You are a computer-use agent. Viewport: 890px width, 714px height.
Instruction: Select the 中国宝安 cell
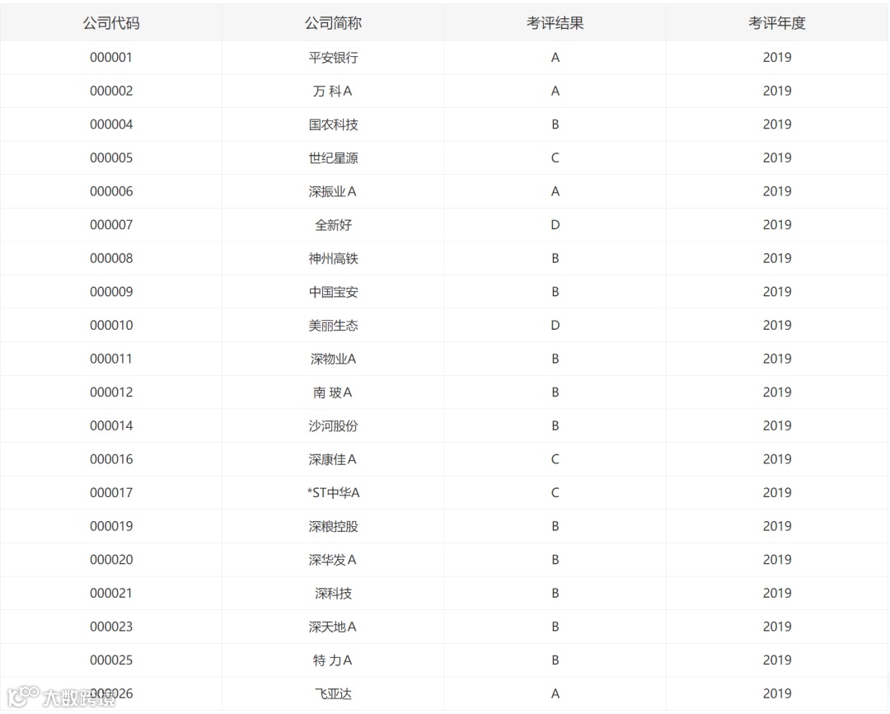(x=333, y=292)
